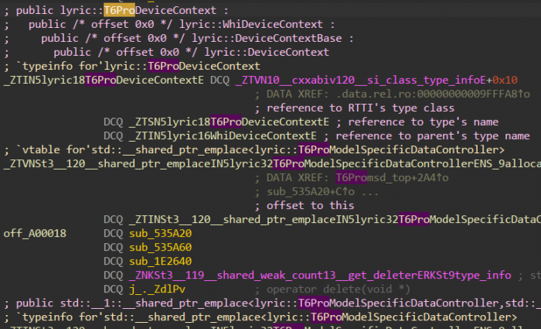Follow _ZTVN10__cxxabiv120__si_class_type_infoE reference

361,81
